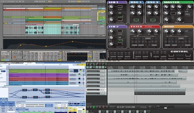The image size is (194, 113).
Task: Click the save button in Tracktion's left panel
Action: (x=4, y=104)
